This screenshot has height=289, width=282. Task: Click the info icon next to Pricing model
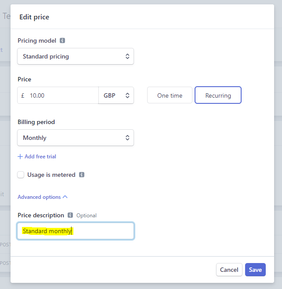click(62, 40)
